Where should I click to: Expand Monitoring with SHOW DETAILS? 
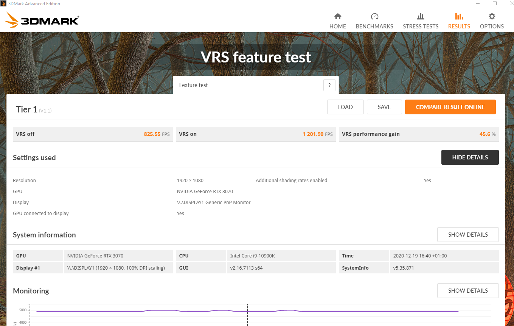[x=468, y=291]
